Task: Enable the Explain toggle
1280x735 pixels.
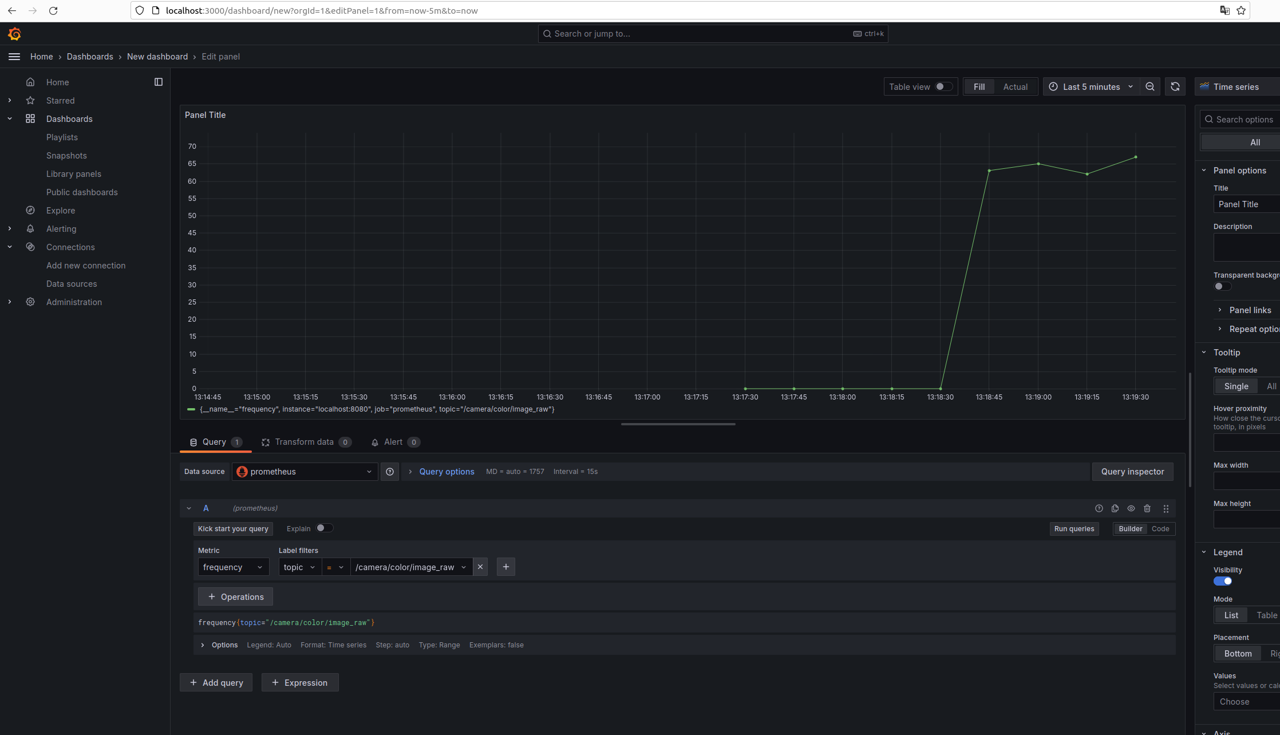Action: coord(324,528)
